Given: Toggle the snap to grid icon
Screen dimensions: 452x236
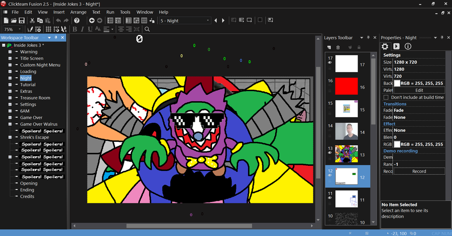Looking at the screenshot, I should (56, 29).
